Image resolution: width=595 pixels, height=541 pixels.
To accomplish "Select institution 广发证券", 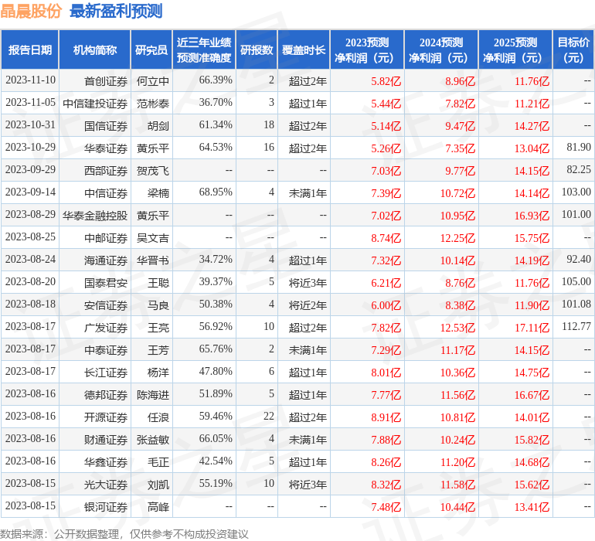I will pos(106,327).
